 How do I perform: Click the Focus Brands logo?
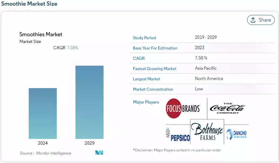click(183, 109)
